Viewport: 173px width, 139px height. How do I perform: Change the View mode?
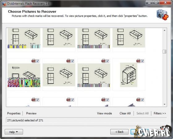[104, 113]
